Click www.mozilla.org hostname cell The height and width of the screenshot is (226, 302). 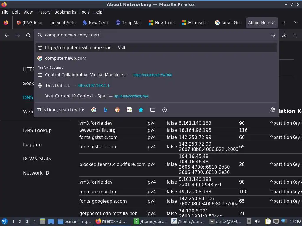tap(97, 130)
